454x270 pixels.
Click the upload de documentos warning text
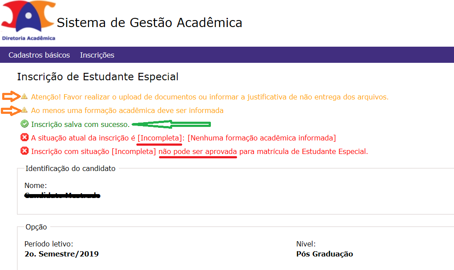coord(210,97)
